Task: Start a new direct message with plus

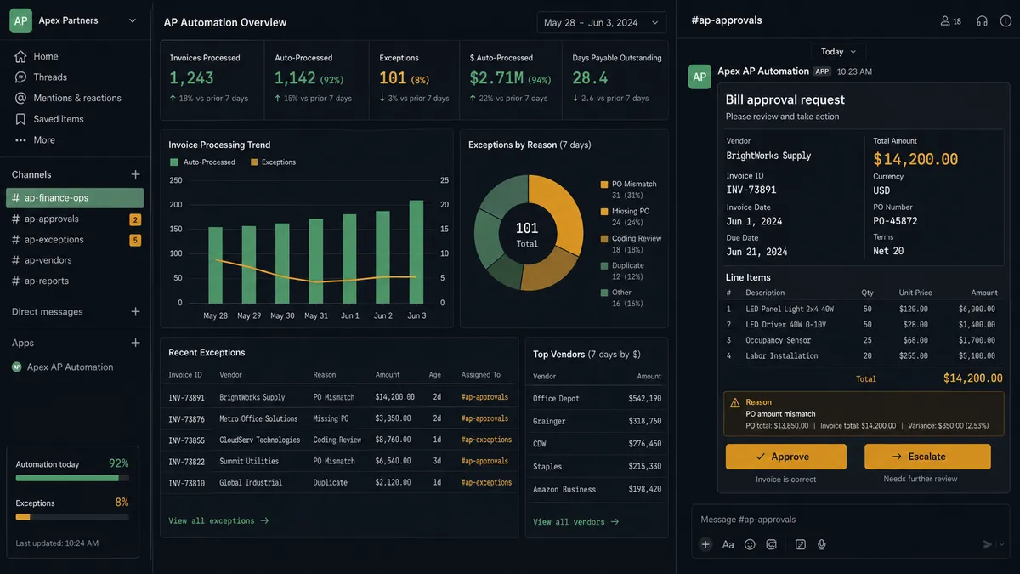Action: (135, 312)
